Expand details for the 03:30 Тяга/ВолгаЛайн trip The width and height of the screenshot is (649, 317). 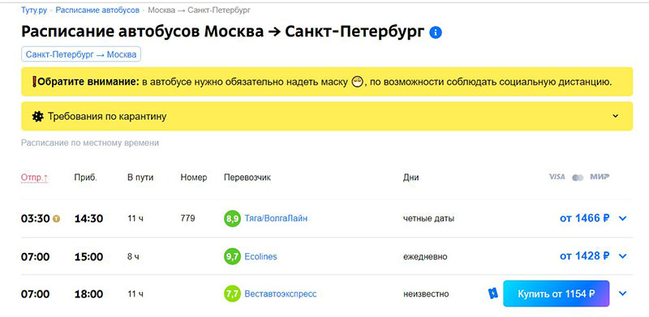[622, 219]
